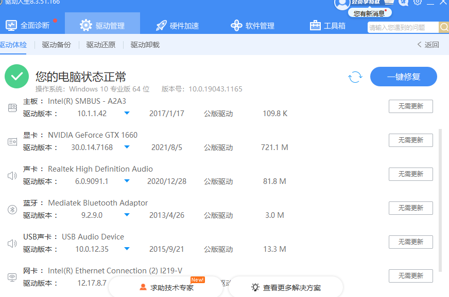Click the monitor icon on 全面诊断
Screen dimensions: 449x297
point(11,26)
